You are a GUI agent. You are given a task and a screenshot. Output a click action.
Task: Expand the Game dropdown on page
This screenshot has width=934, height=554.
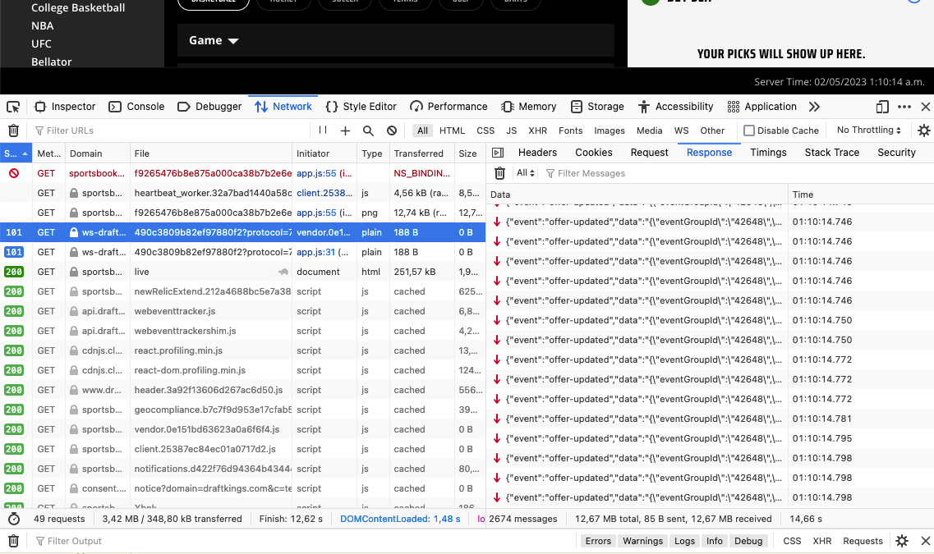(214, 40)
